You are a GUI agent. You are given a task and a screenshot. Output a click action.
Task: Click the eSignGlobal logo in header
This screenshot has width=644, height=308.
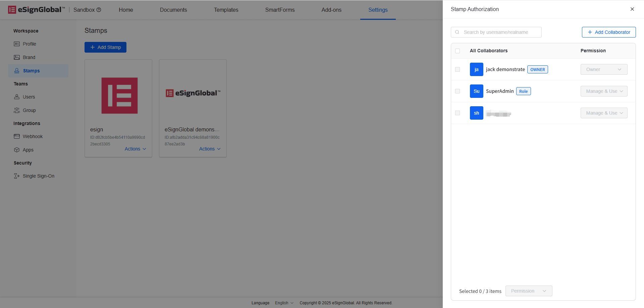[x=36, y=10]
